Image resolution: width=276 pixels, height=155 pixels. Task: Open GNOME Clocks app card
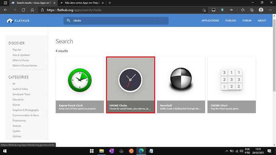click(x=130, y=85)
